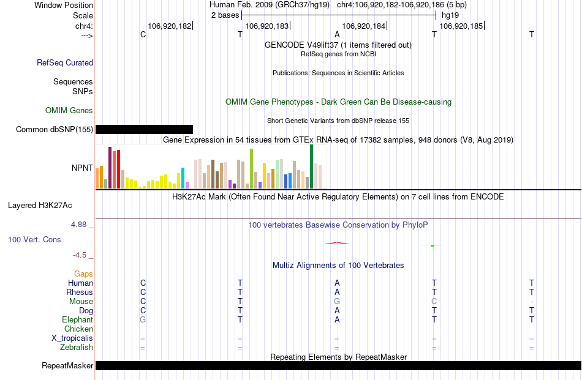Click the green PhyloP conservation mark
Image resolution: width=582 pixels, height=380 pixels.
click(x=433, y=245)
